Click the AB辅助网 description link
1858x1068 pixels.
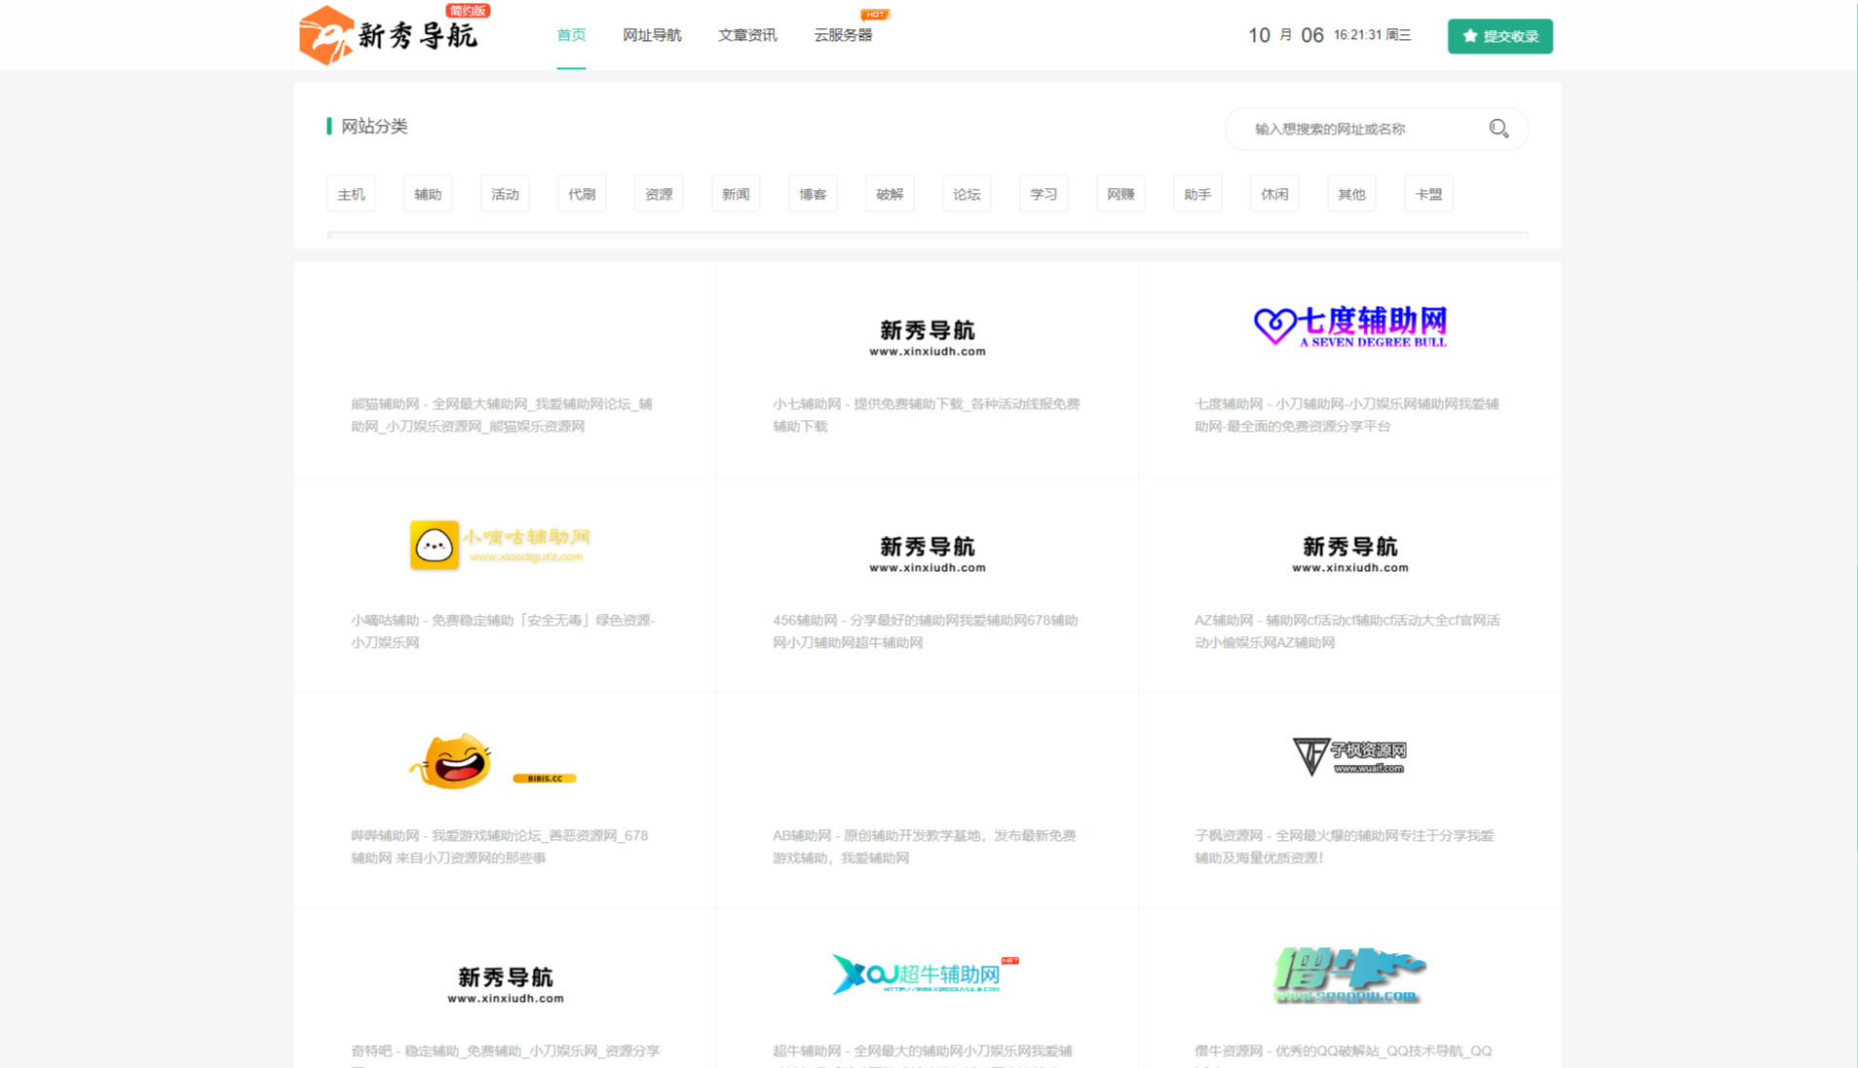925,847
